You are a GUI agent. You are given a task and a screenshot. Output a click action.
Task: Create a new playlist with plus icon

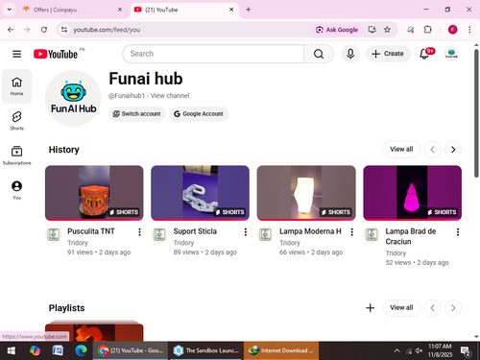(x=370, y=308)
